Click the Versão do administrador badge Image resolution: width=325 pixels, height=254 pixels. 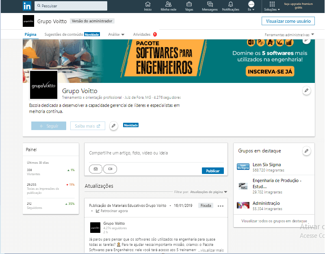92,21
